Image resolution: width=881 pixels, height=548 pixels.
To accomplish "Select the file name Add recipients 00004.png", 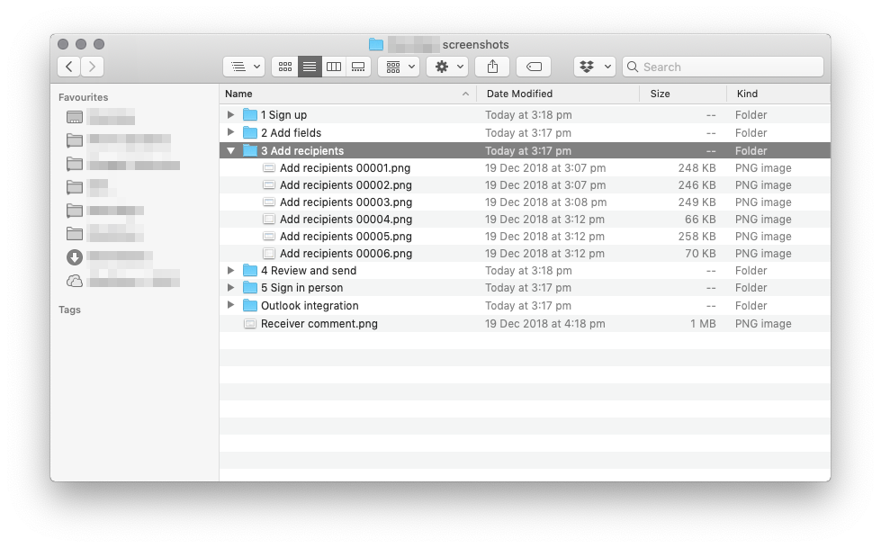I will (346, 220).
